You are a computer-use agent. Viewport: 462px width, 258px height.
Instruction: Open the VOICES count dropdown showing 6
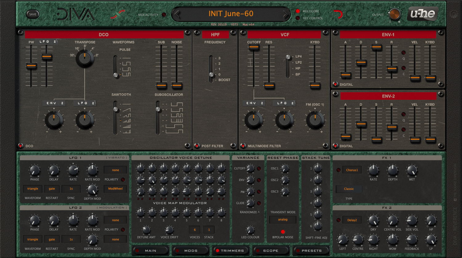[x=195, y=230]
